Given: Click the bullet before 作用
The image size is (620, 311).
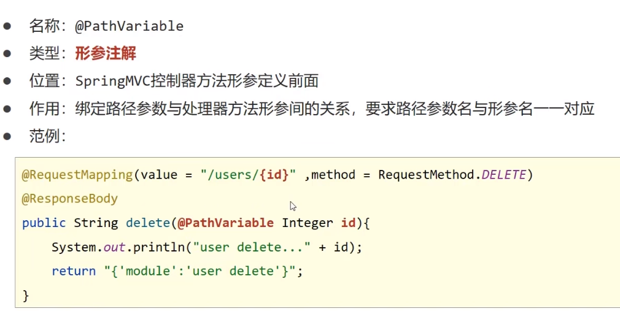Looking at the screenshot, I should [x=7, y=109].
